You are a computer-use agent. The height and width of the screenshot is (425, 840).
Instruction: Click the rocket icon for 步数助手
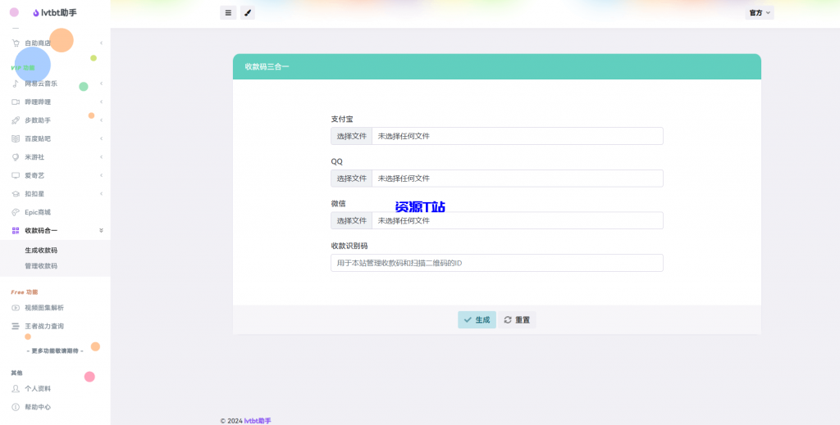pyautogui.click(x=16, y=120)
